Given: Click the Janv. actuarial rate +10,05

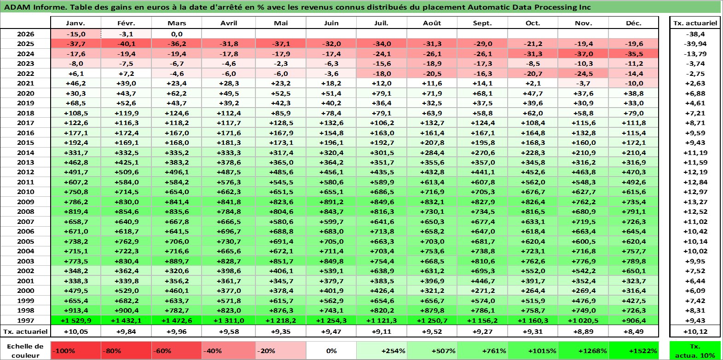Looking at the screenshot, I should [x=76, y=331].
